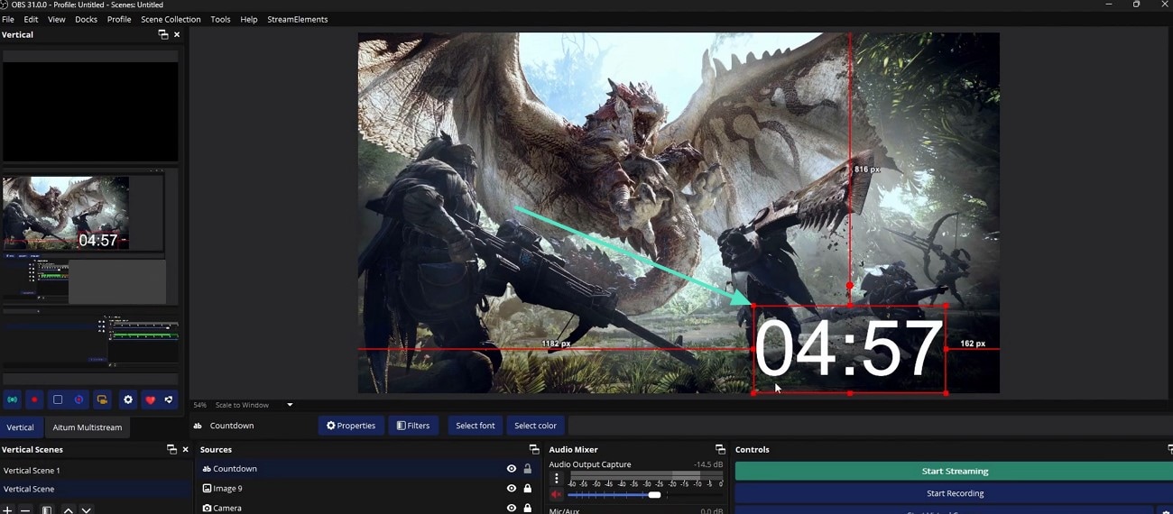Close the Vertical Scenes dock
The width and height of the screenshot is (1173, 514).
(186, 449)
